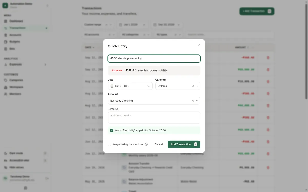
Task: Toggle Accessible view in sidebar
Action: (x=25, y=160)
